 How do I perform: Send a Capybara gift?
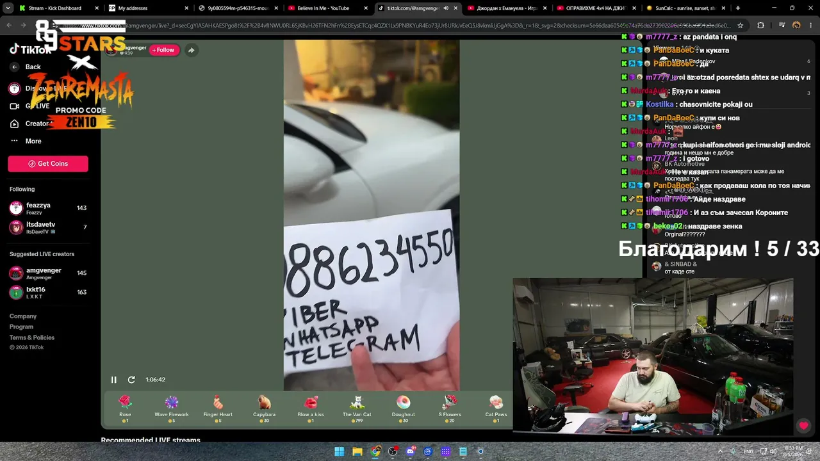point(264,408)
